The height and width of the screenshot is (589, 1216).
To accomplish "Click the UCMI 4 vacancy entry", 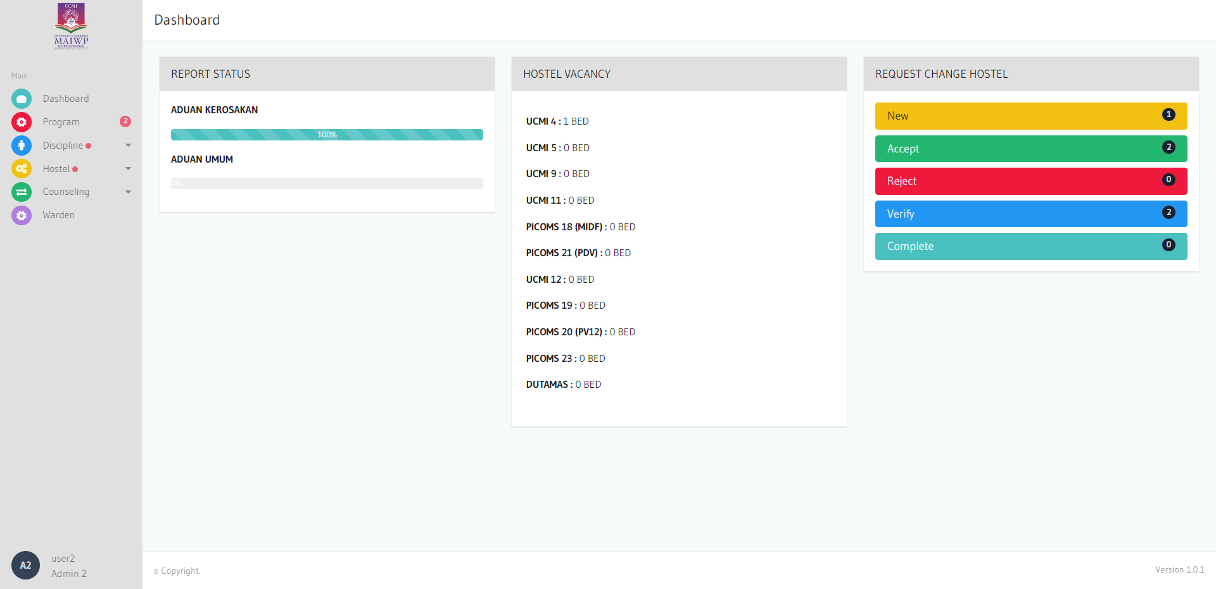I will point(557,121).
